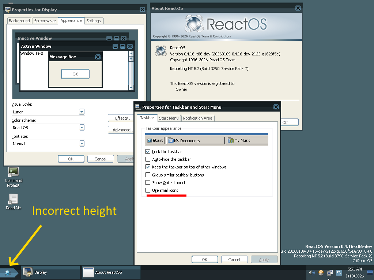Click the show desktop icon at taskbar end
Viewport: 374px width, 280px height.
point(370,272)
